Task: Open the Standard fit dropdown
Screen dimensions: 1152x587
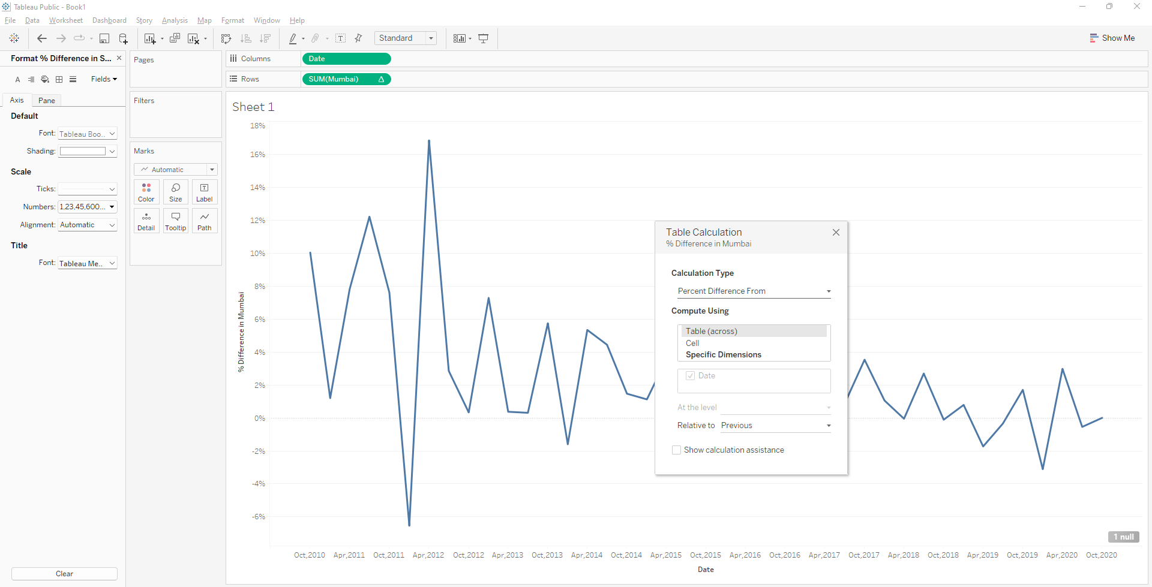Action: coord(406,38)
